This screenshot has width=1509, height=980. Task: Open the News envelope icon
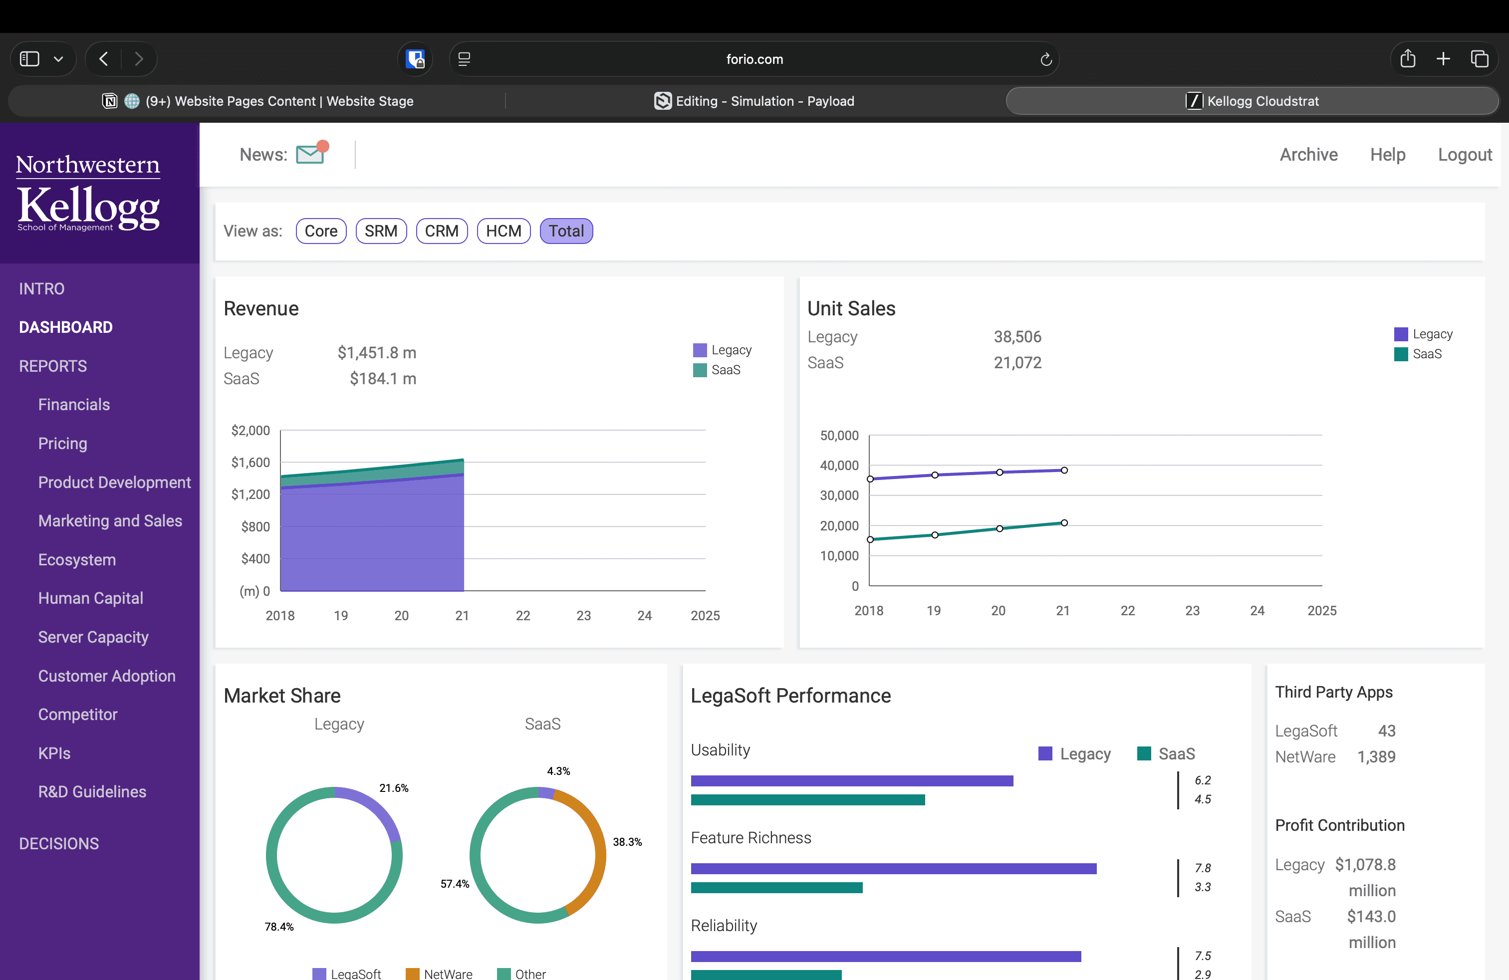[311, 154]
